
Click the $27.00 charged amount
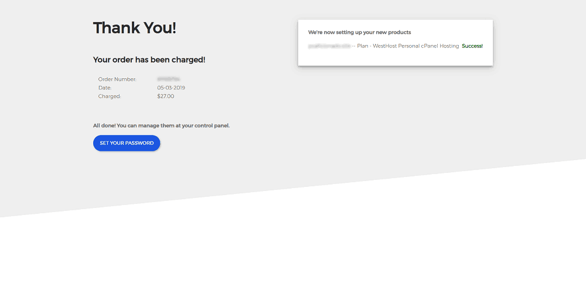click(166, 96)
